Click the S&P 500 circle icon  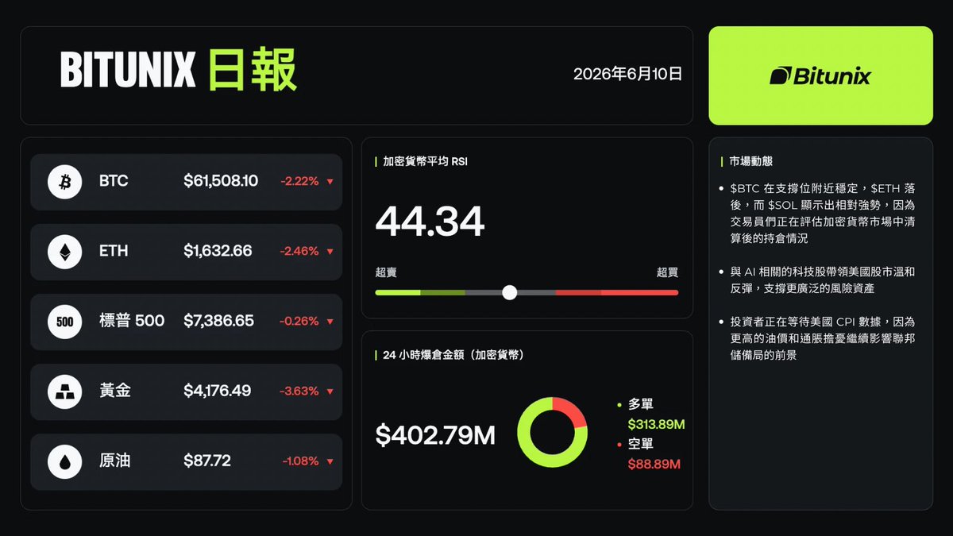pos(65,322)
